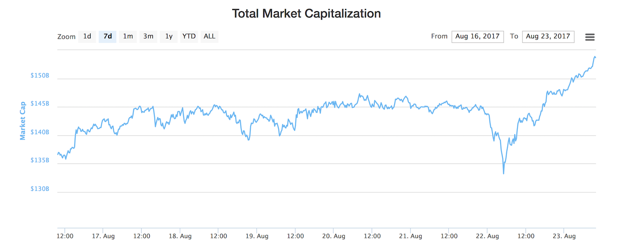
Task: Select the 7d zoom range
Action: tap(107, 36)
